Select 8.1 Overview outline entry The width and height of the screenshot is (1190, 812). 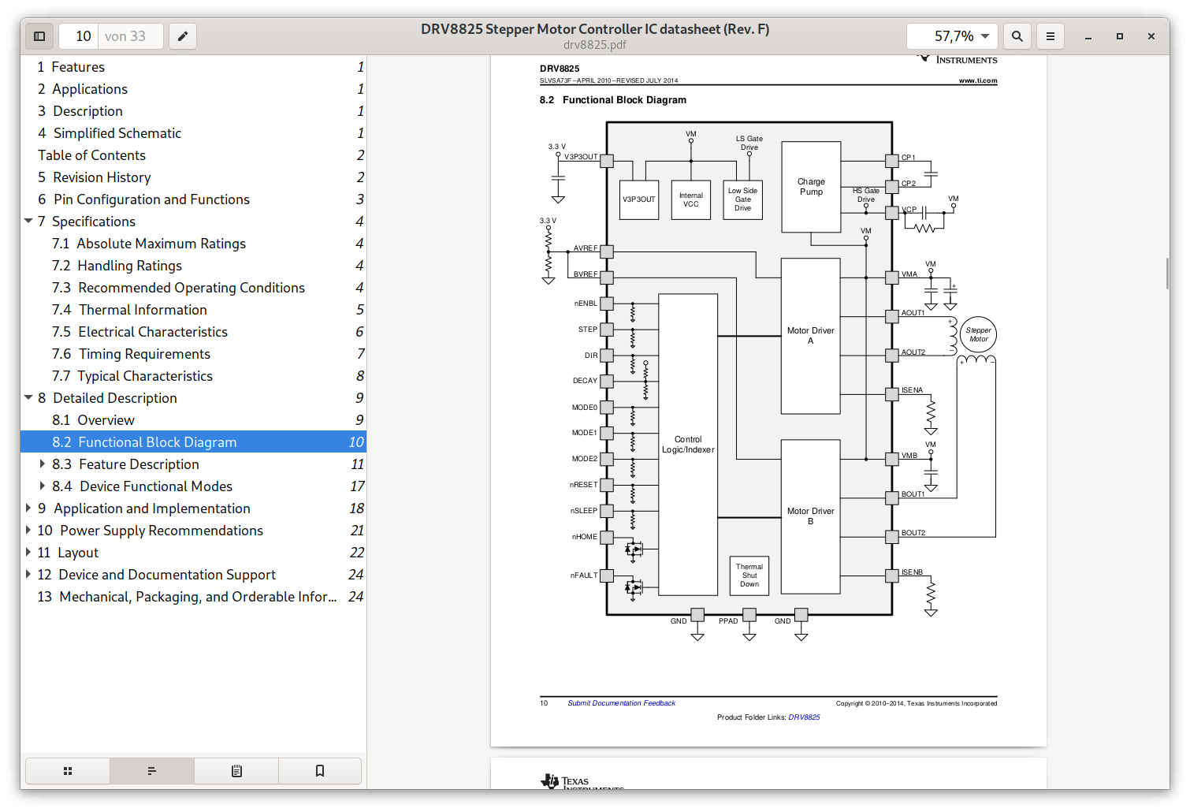coord(193,420)
